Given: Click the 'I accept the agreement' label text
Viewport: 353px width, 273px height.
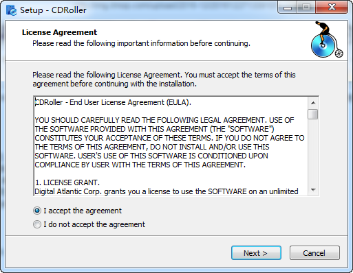Looking at the screenshot, I should [x=83, y=211].
